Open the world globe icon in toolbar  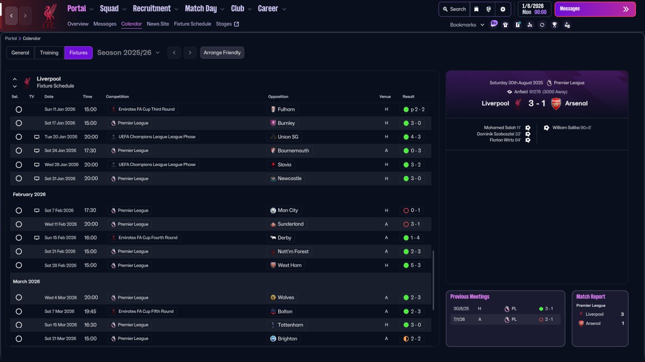point(488,9)
